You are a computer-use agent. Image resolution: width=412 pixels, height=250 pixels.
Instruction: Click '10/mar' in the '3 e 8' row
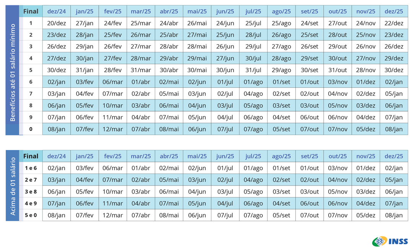113,192
